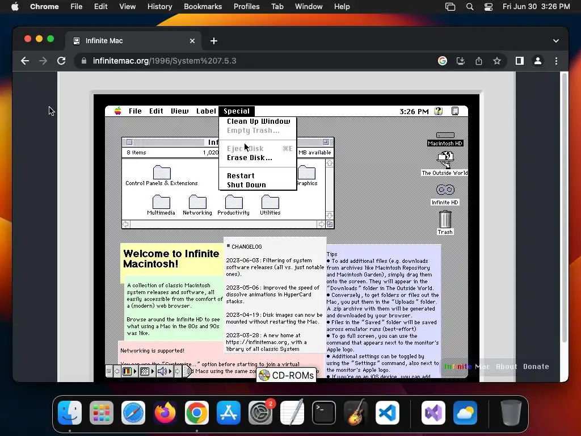Expand Chrome tab search chevron
The image size is (581, 436).
tap(556, 41)
